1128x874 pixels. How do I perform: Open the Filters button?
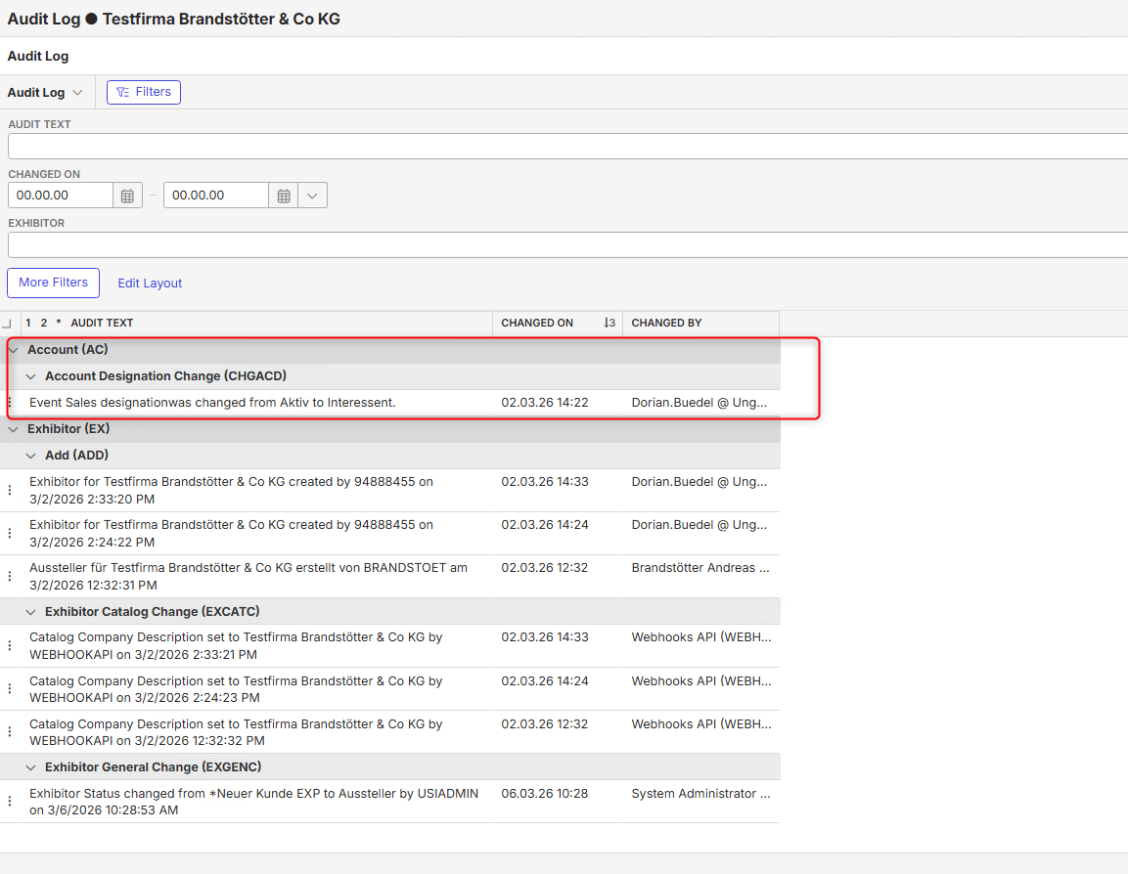144,92
